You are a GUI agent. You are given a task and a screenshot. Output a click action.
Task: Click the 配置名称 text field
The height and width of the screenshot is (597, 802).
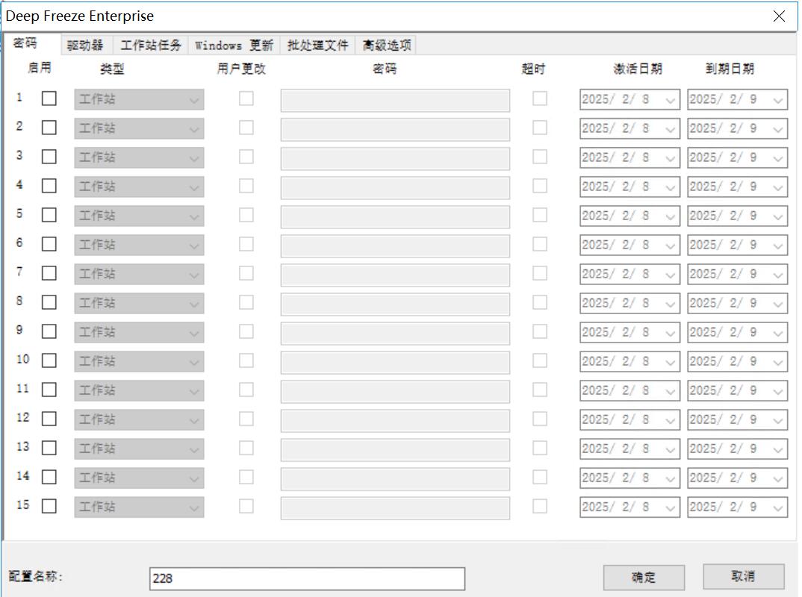(307, 578)
